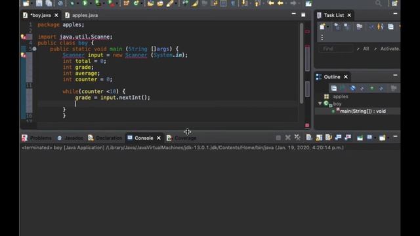Click the Activate... link in Task List
Viewport: 420px width, 236px height.
tap(390, 49)
